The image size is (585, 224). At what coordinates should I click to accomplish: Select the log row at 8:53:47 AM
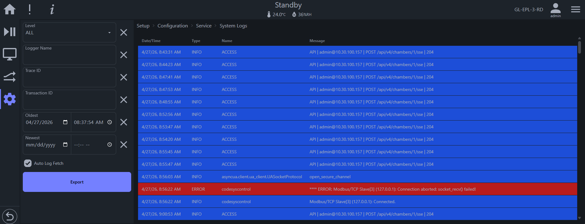click(358, 127)
